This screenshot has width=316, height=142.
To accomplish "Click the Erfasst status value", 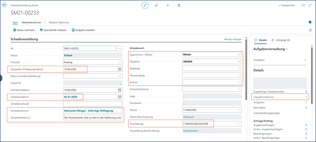I will tap(68, 55).
